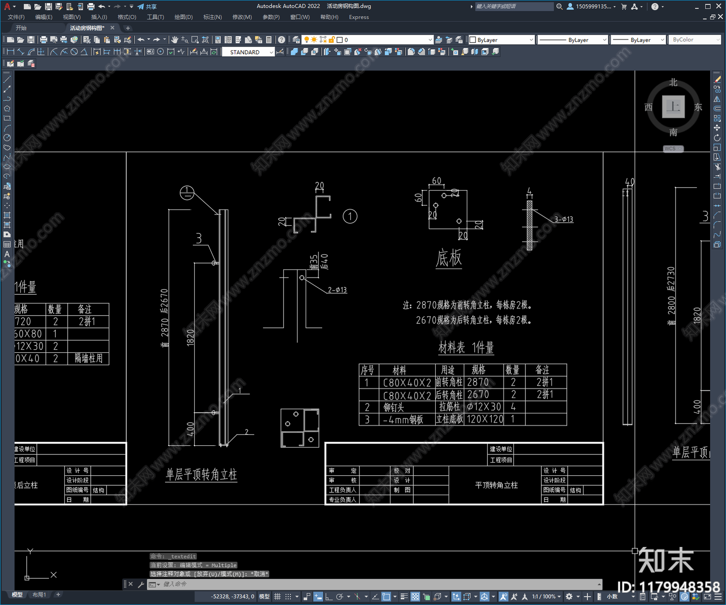
Task: Open the ByColor plot style dropdown
Action: 695,40
